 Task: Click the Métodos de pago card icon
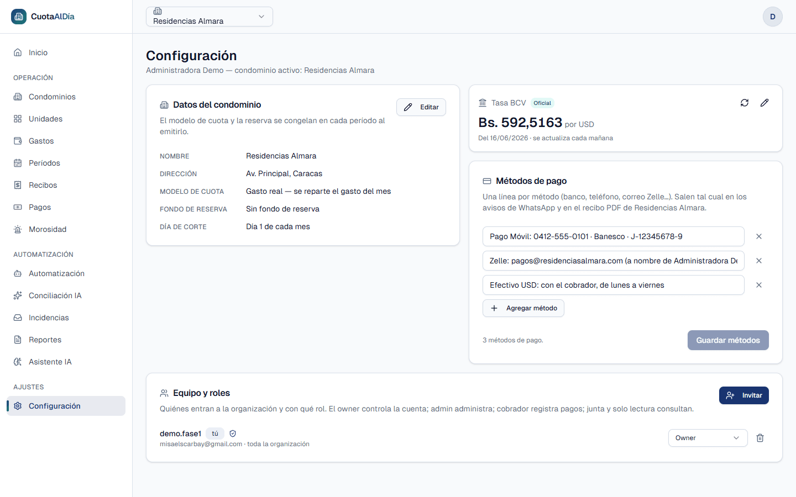(x=487, y=181)
